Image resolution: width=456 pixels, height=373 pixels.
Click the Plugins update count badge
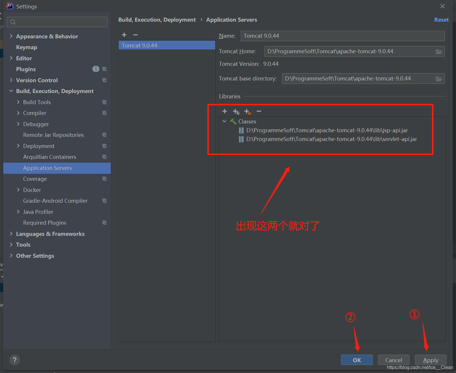pos(96,69)
